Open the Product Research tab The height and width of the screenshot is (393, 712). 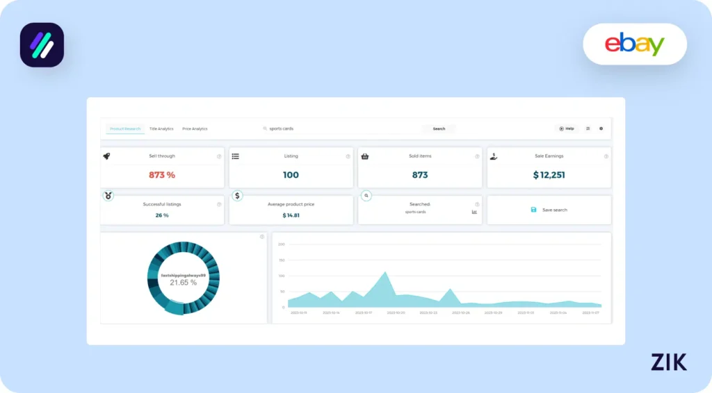coord(125,128)
